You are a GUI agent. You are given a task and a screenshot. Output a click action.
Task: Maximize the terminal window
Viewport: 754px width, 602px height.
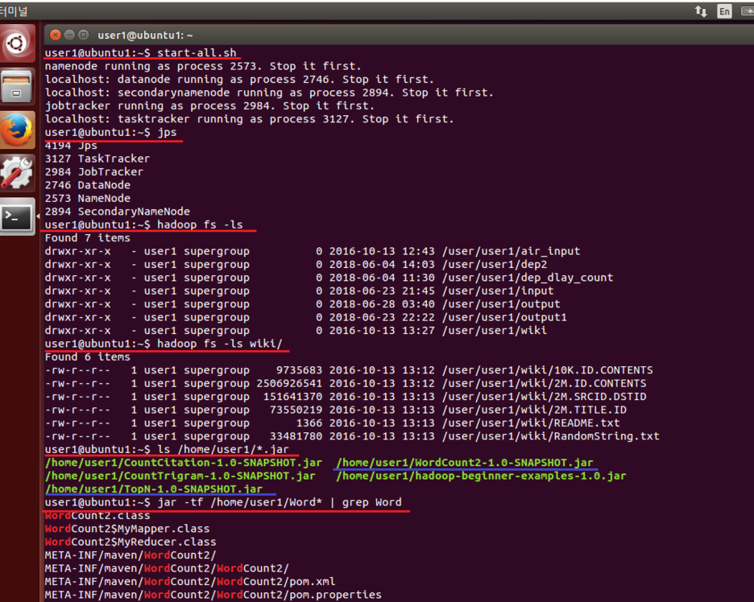83,35
